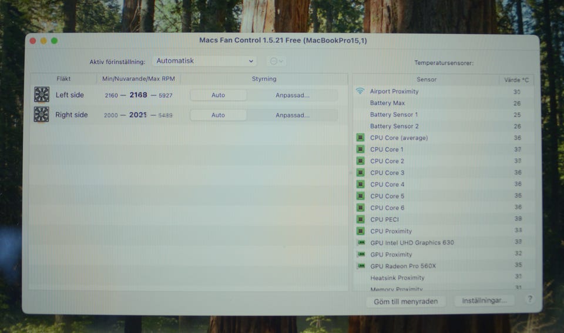564x333 pixels.
Task: Select the Left side fan label
Action: pyautogui.click(x=70, y=95)
